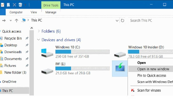Open the Drive Tools ribbon tab

[x=51, y=5]
